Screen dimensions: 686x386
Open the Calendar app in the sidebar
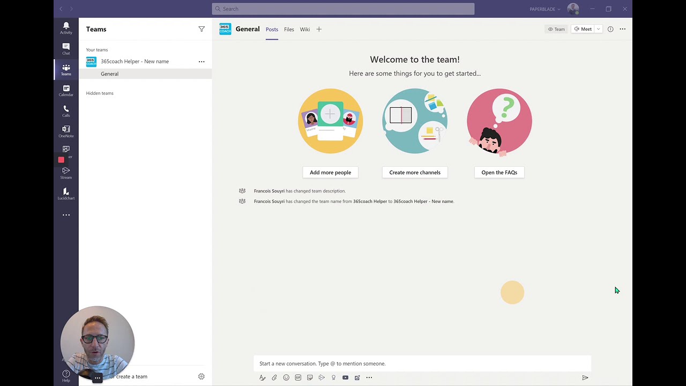click(66, 90)
